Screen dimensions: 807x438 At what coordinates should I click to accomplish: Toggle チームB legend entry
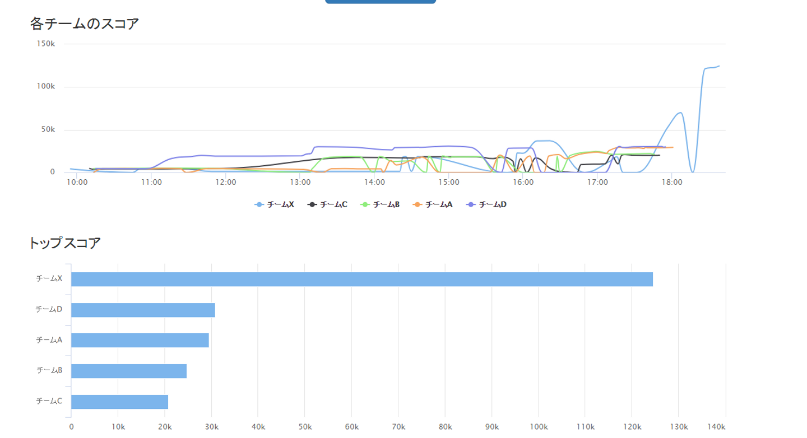tap(381, 205)
